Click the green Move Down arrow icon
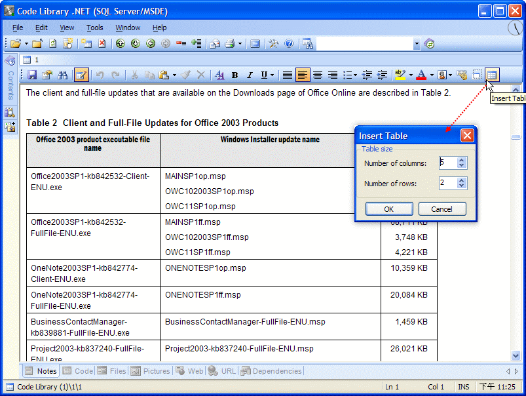526x396 pixels. [x=136, y=44]
